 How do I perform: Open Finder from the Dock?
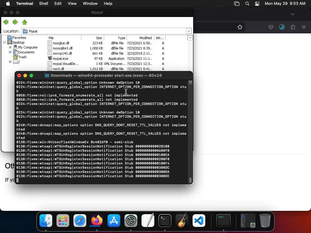tap(46, 221)
